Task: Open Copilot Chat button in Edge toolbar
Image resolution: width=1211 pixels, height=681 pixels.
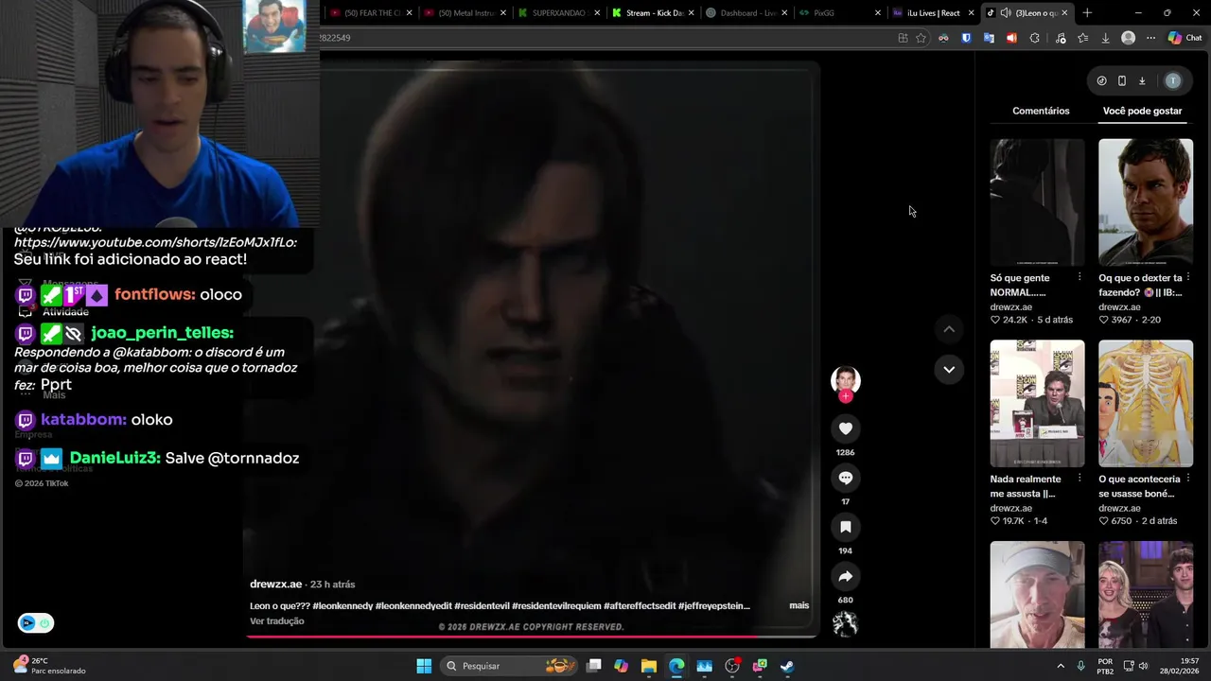Action: point(1185,38)
